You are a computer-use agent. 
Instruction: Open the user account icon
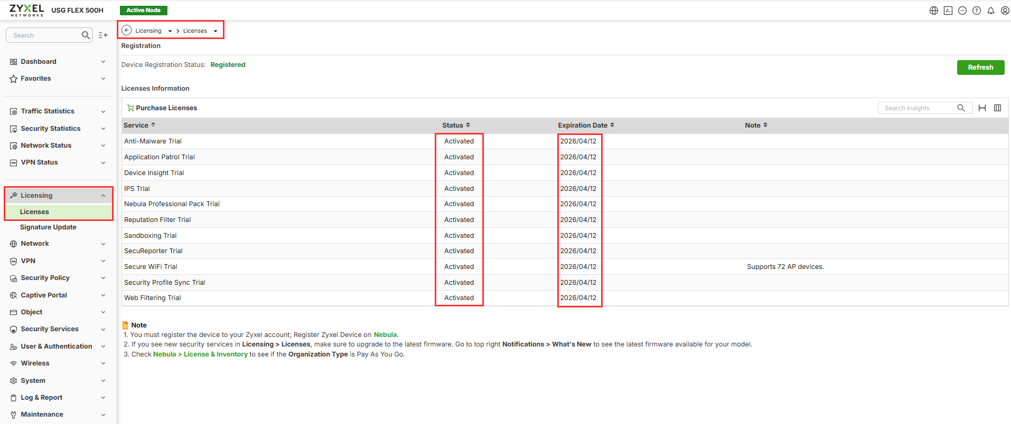1005,11
